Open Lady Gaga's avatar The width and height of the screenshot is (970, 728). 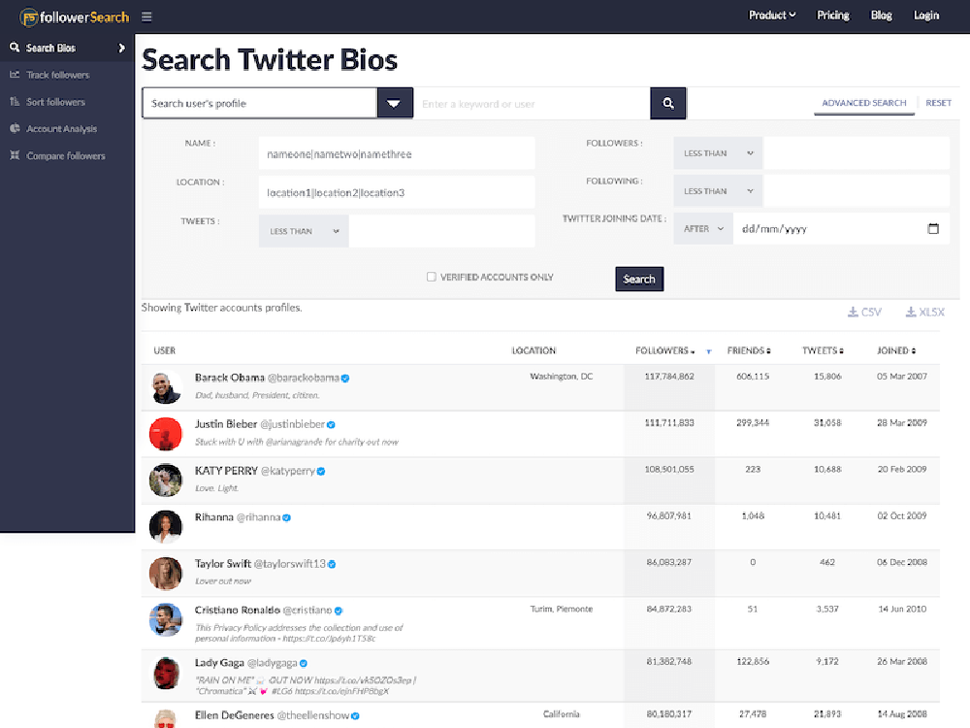[x=166, y=673]
